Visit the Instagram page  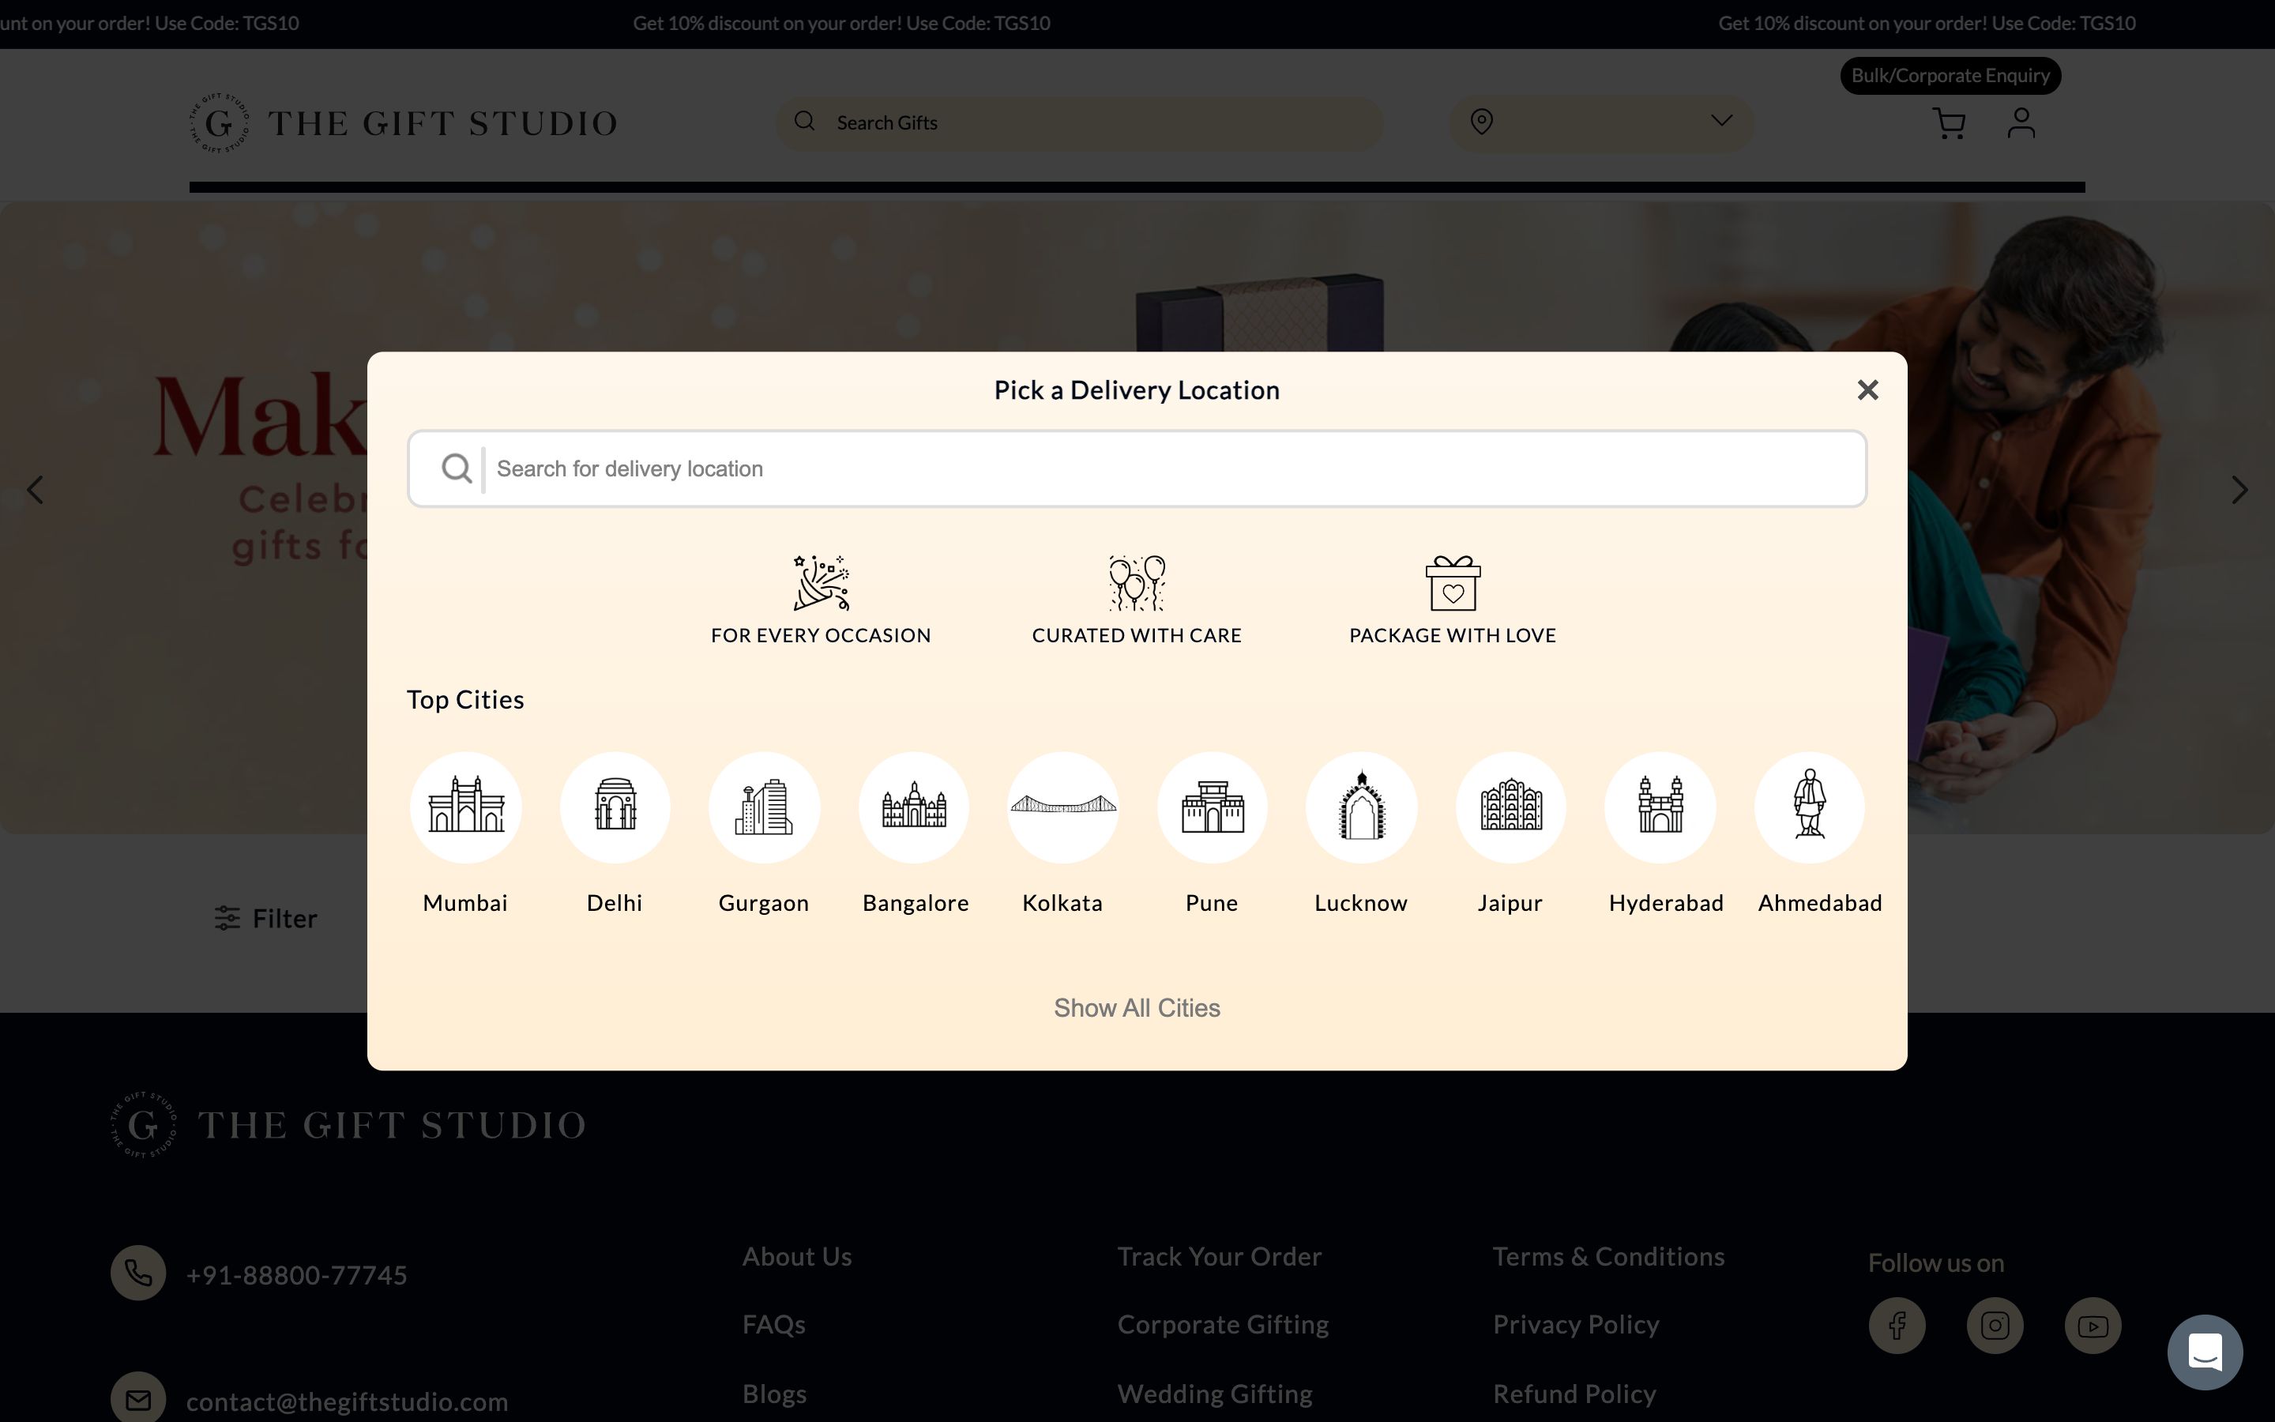[1995, 1326]
